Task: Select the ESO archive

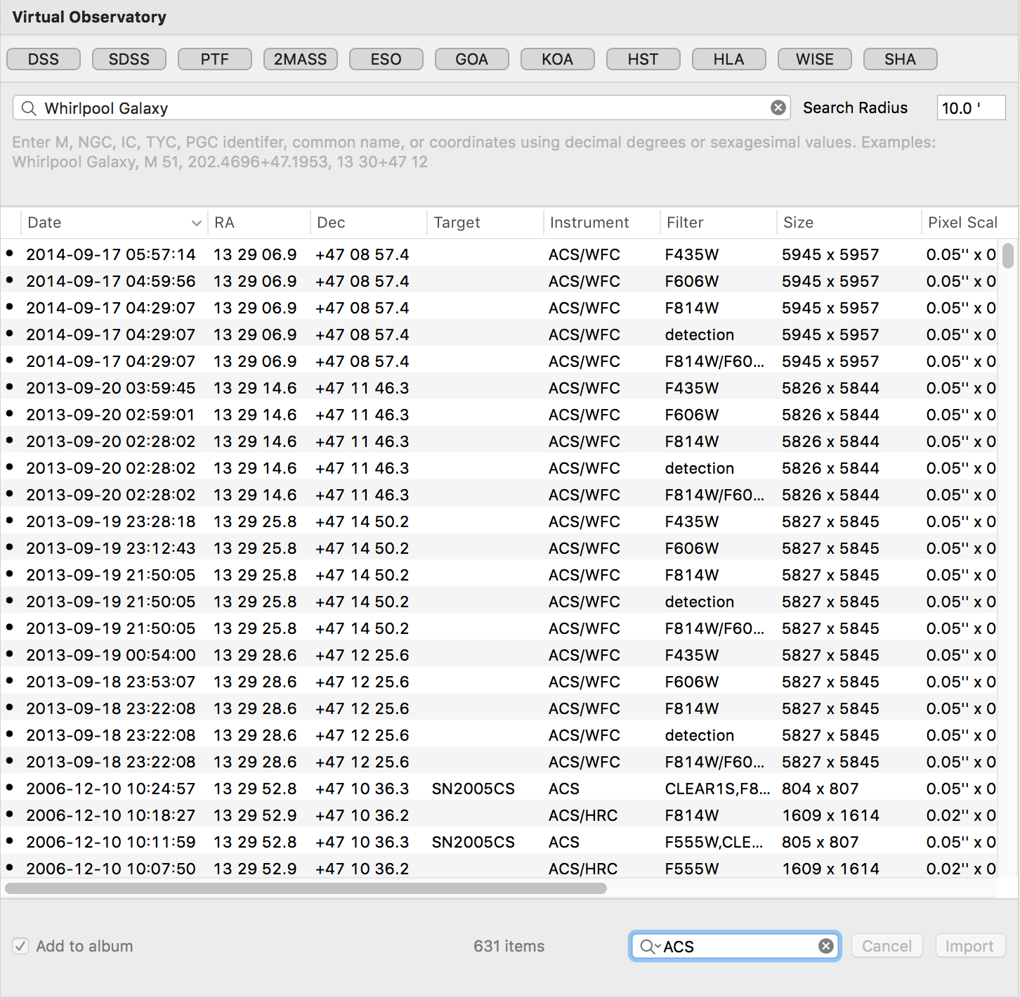Action: pos(386,59)
